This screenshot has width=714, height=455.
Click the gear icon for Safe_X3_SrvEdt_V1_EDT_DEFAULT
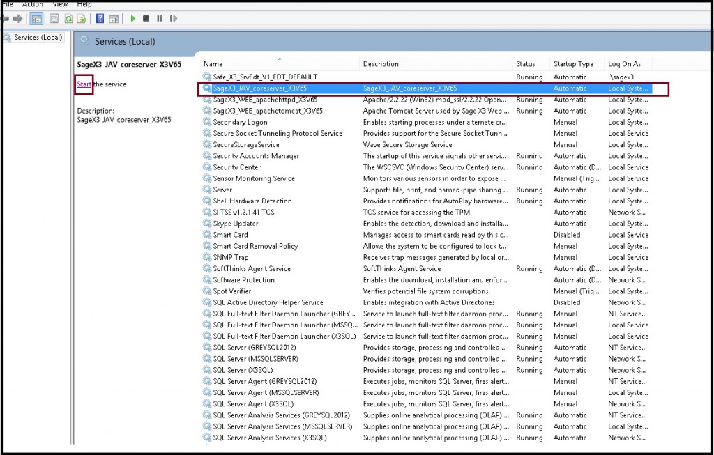coord(207,77)
